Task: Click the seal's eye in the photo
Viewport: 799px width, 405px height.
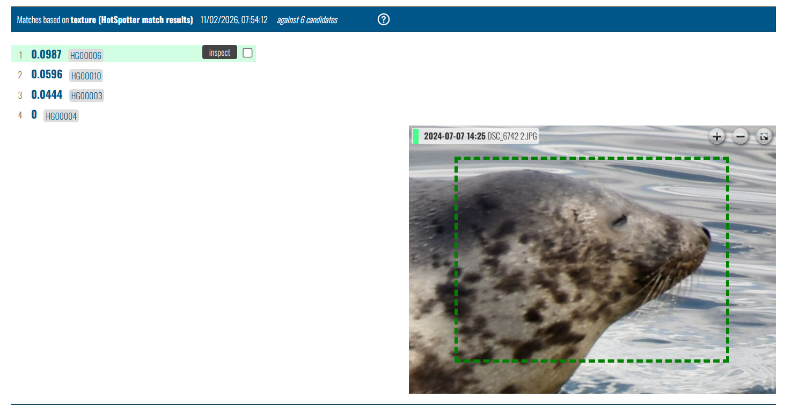Action: click(x=620, y=220)
